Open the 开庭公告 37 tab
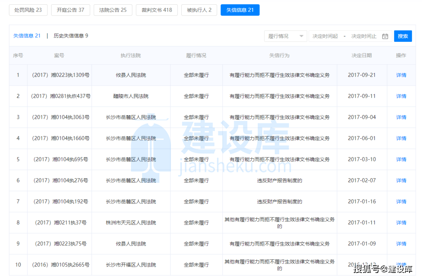This screenshot has width=422, height=278. (x=70, y=10)
